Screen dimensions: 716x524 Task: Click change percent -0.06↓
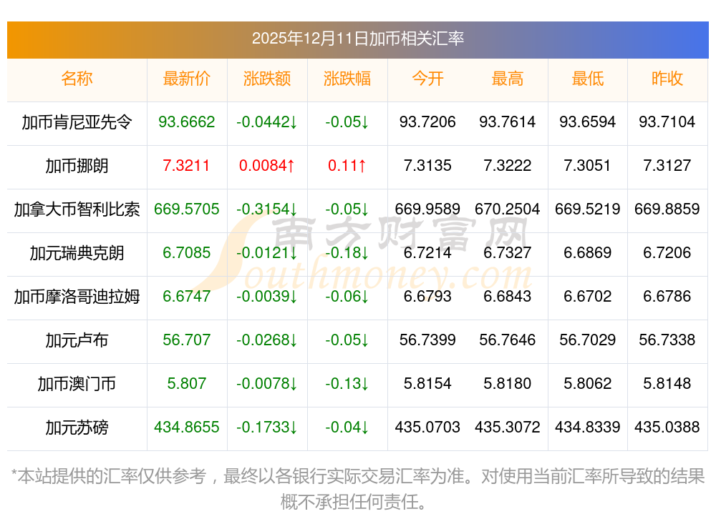[347, 296]
